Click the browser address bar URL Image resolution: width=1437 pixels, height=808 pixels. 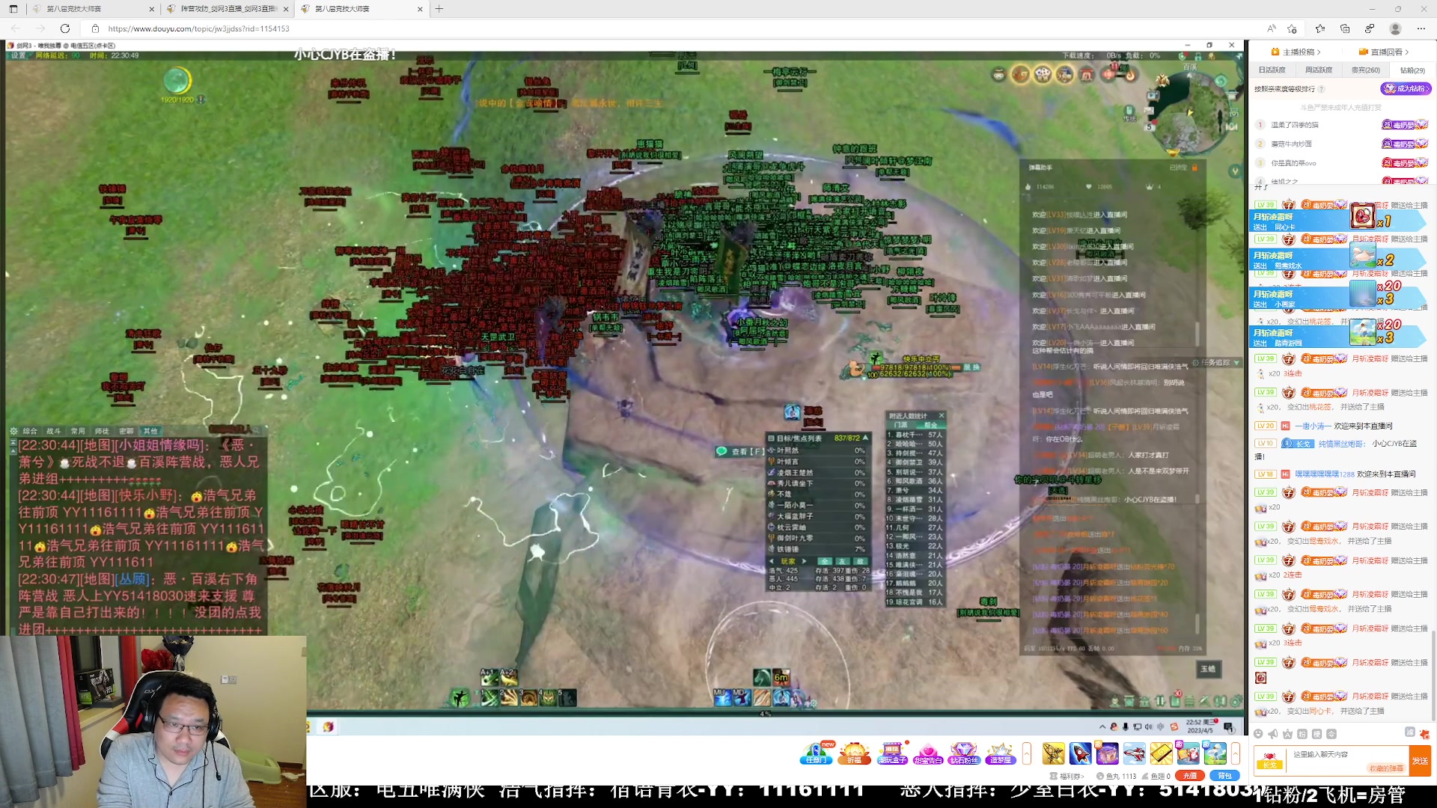coord(198,28)
